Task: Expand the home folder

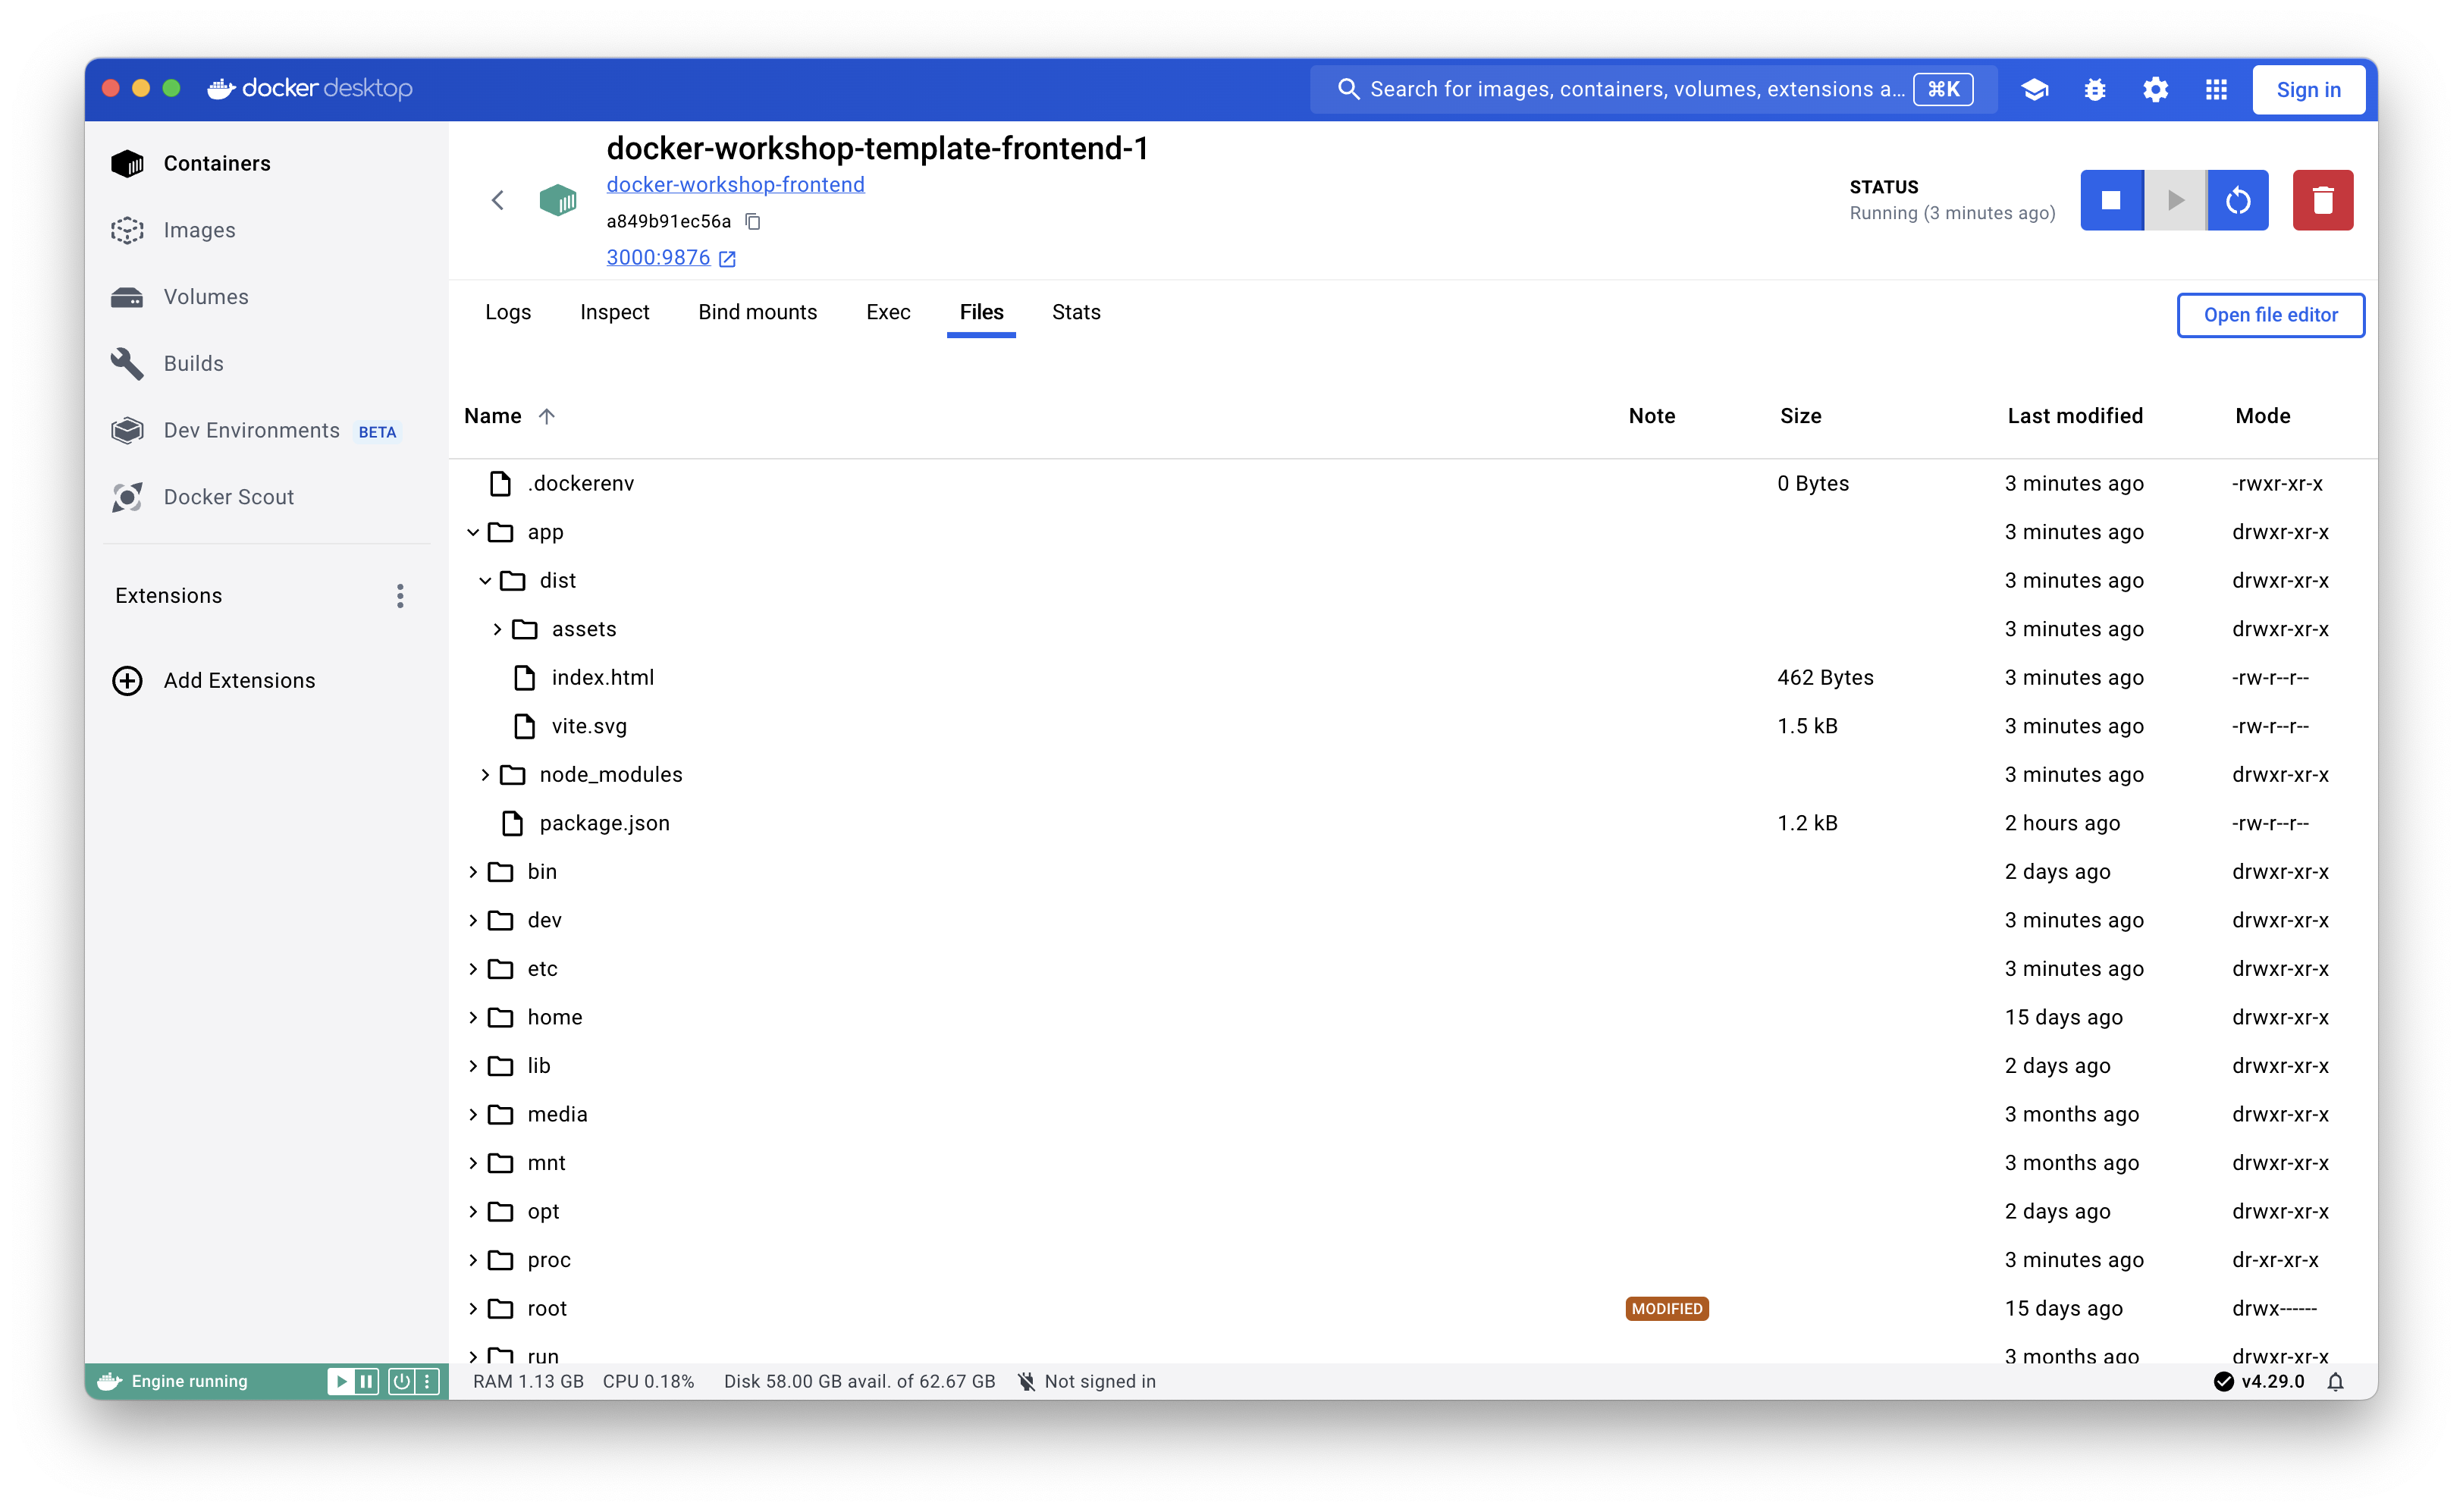Action: point(473,1017)
